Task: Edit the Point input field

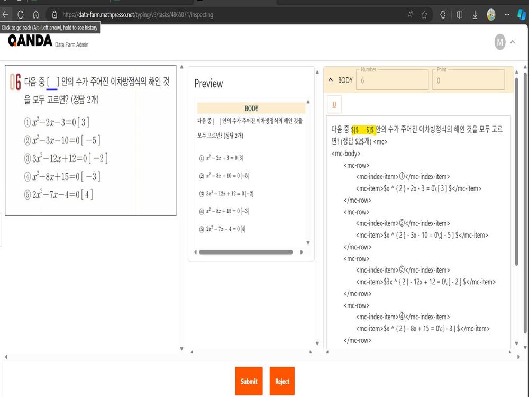Action: (x=468, y=80)
